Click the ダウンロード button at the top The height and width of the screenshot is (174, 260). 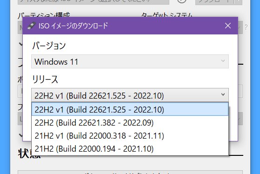point(214,2)
